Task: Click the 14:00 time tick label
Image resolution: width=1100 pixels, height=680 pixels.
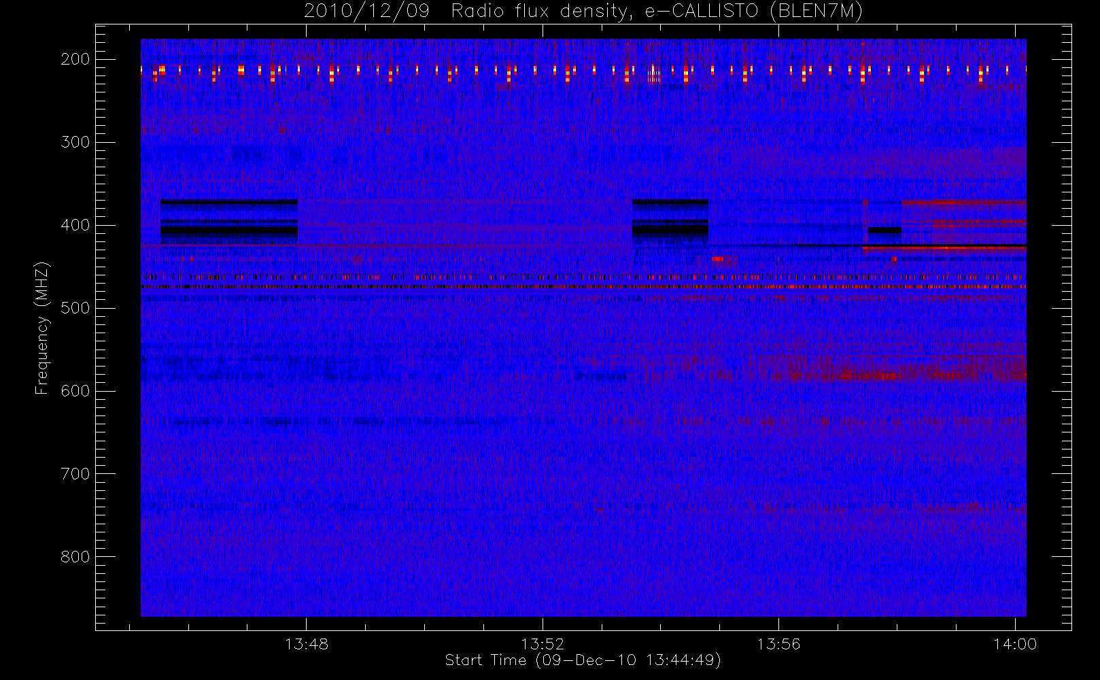Action: pos(1015,643)
